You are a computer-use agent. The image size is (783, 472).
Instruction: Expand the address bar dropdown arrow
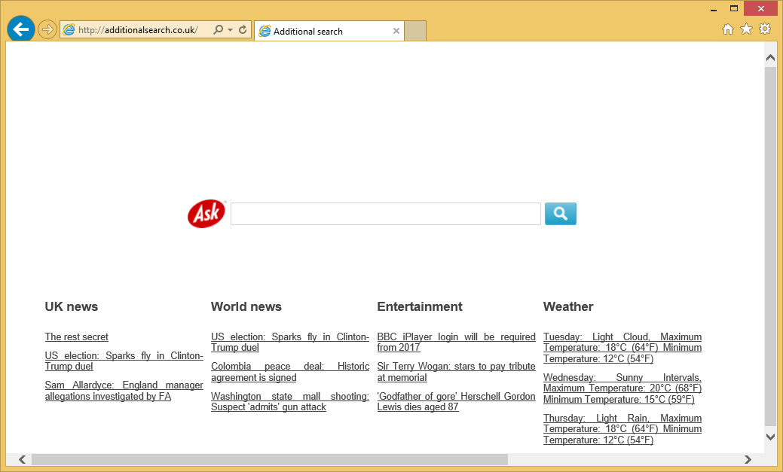[x=230, y=30]
